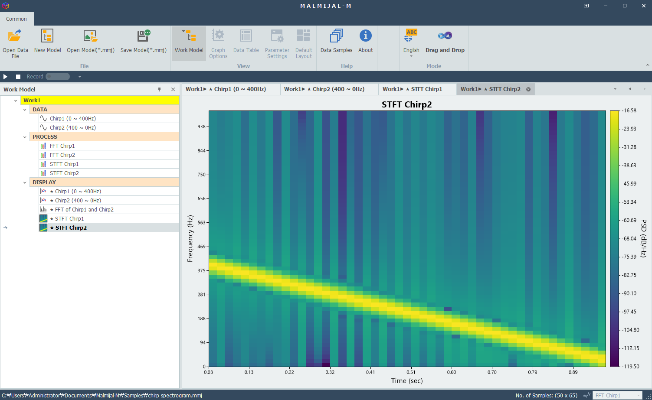The image size is (652, 400).
Task: Click the STFT Chirp2 chart title
Action: [406, 104]
